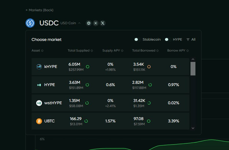Click the Total Borrowed info icon

pos(157,51)
